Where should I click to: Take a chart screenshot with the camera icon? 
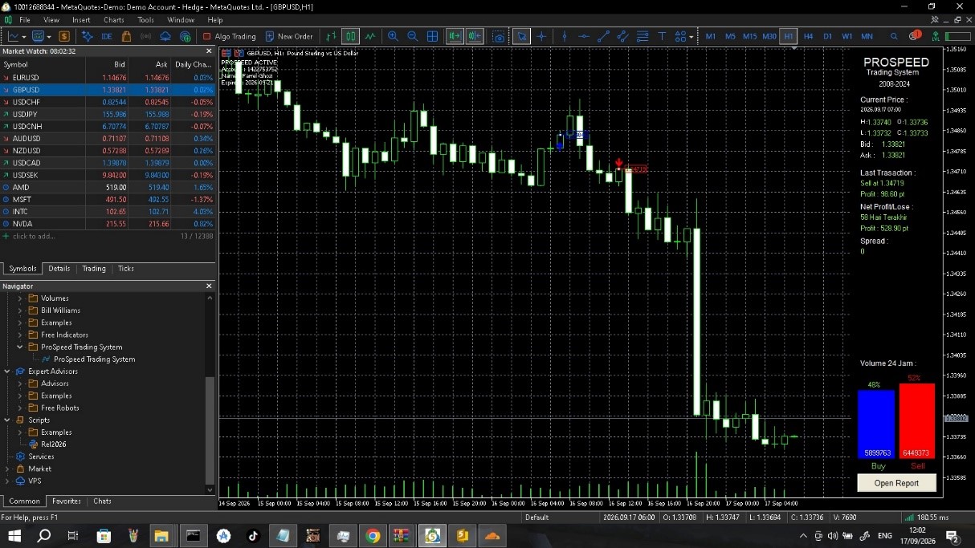[x=499, y=36]
